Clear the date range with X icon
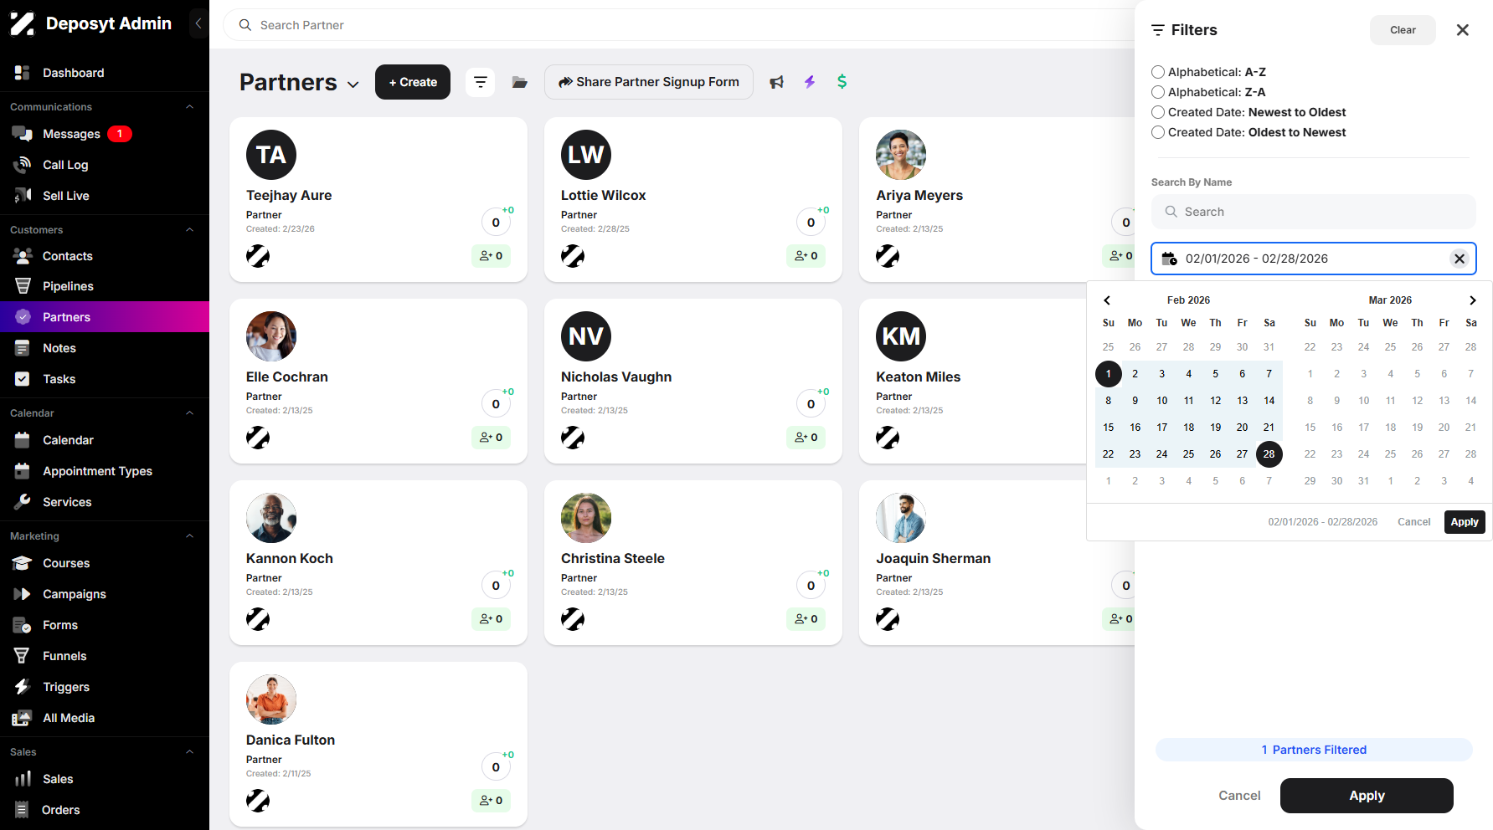Screen dimensions: 1493x830 pyautogui.click(x=1460, y=259)
